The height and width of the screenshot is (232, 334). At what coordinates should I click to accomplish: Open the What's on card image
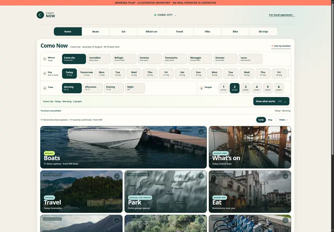(x=250, y=147)
